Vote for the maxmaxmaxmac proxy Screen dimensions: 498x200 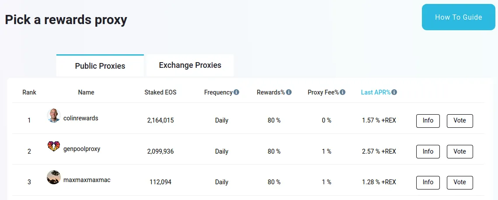(460, 182)
